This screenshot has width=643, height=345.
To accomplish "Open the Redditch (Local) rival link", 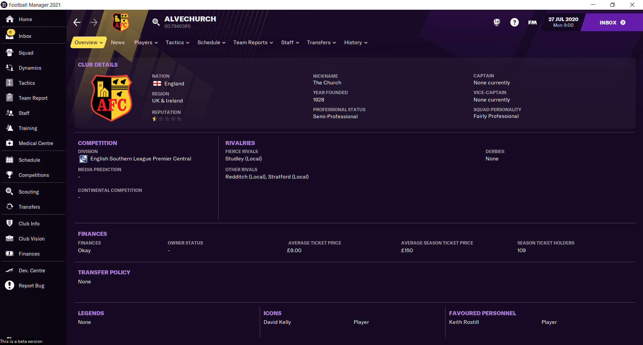I will pyautogui.click(x=245, y=177).
